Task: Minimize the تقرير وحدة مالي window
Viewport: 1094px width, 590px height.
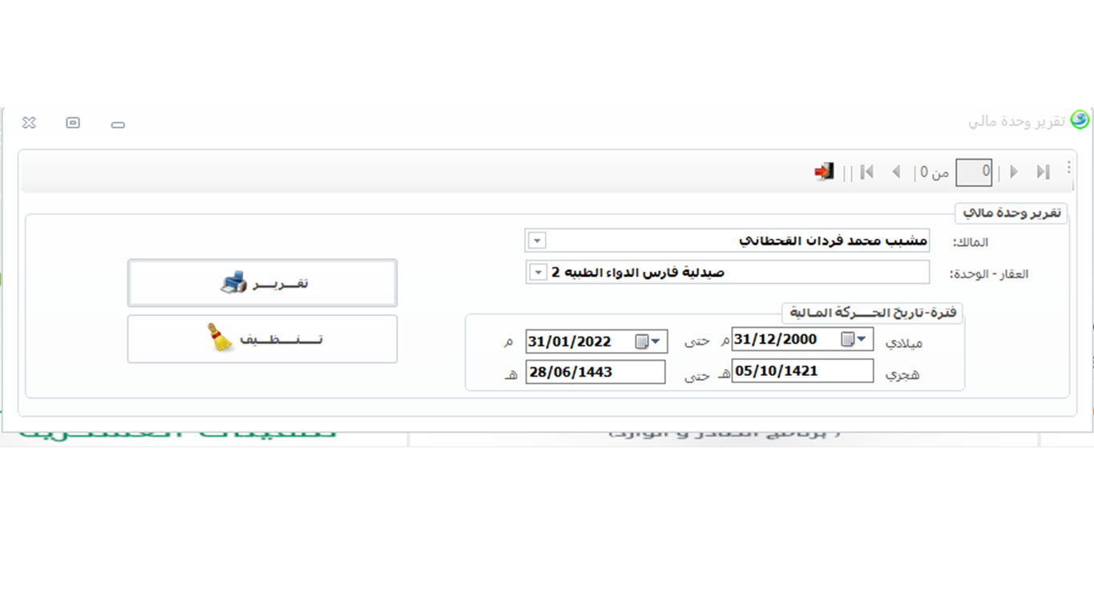Action: pyautogui.click(x=118, y=124)
